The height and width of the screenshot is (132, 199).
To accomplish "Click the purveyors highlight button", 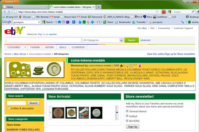I will (x=156, y=22).
